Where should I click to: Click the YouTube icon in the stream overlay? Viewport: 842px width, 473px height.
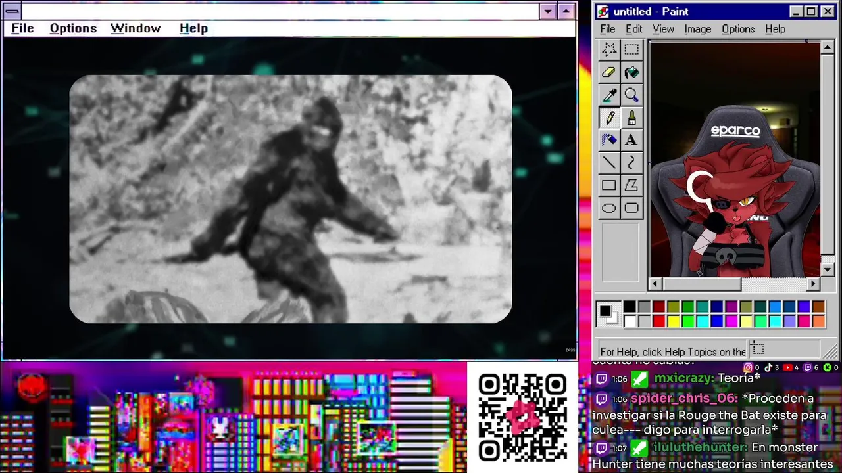coord(787,367)
